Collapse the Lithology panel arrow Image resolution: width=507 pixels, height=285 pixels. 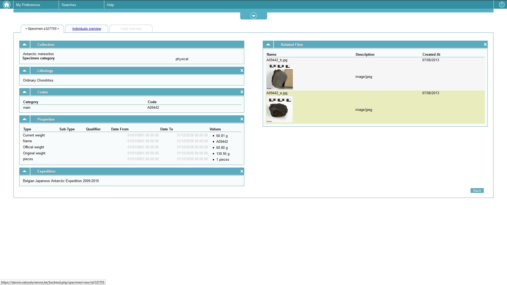tap(25, 70)
